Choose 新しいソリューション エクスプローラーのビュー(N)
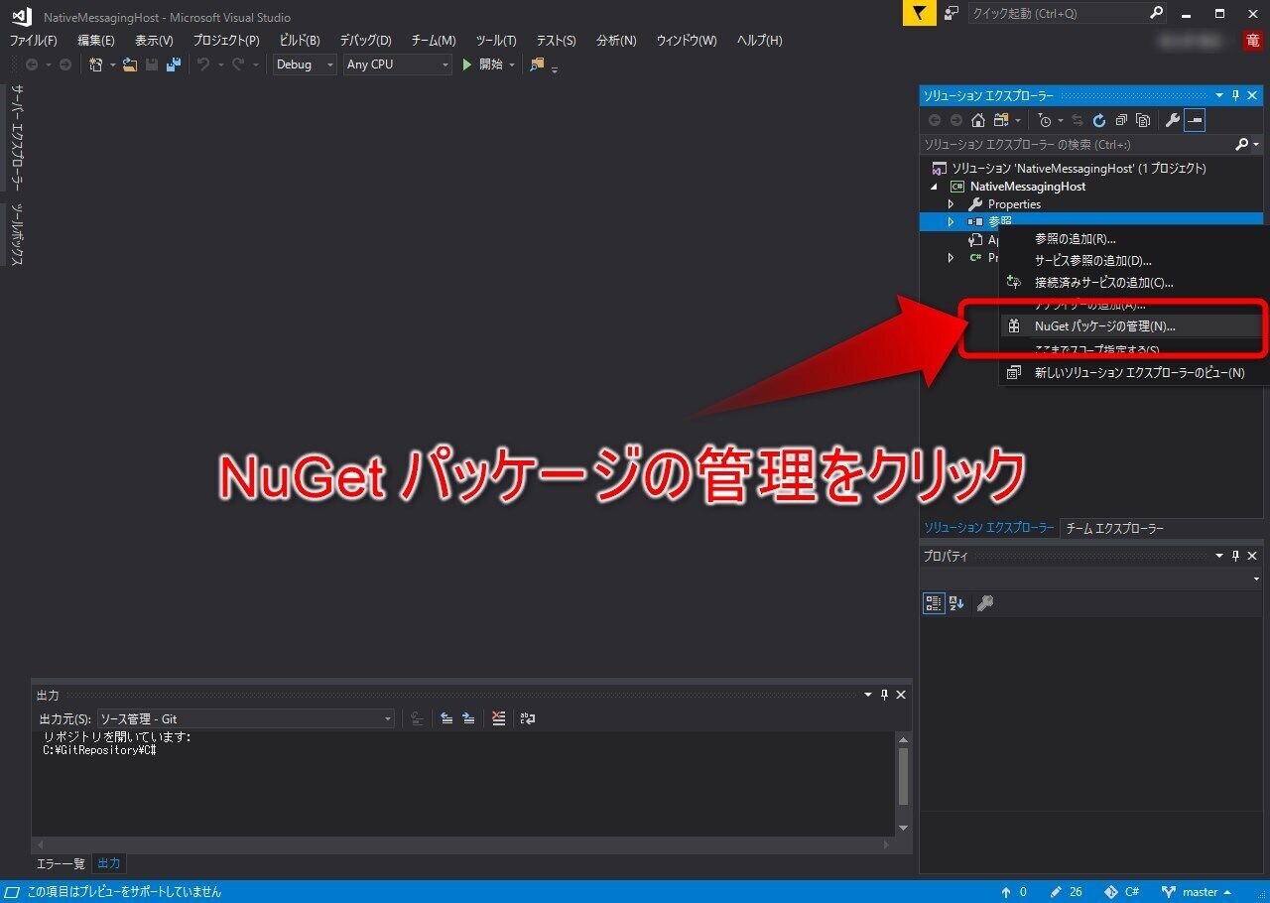 pyautogui.click(x=1139, y=373)
